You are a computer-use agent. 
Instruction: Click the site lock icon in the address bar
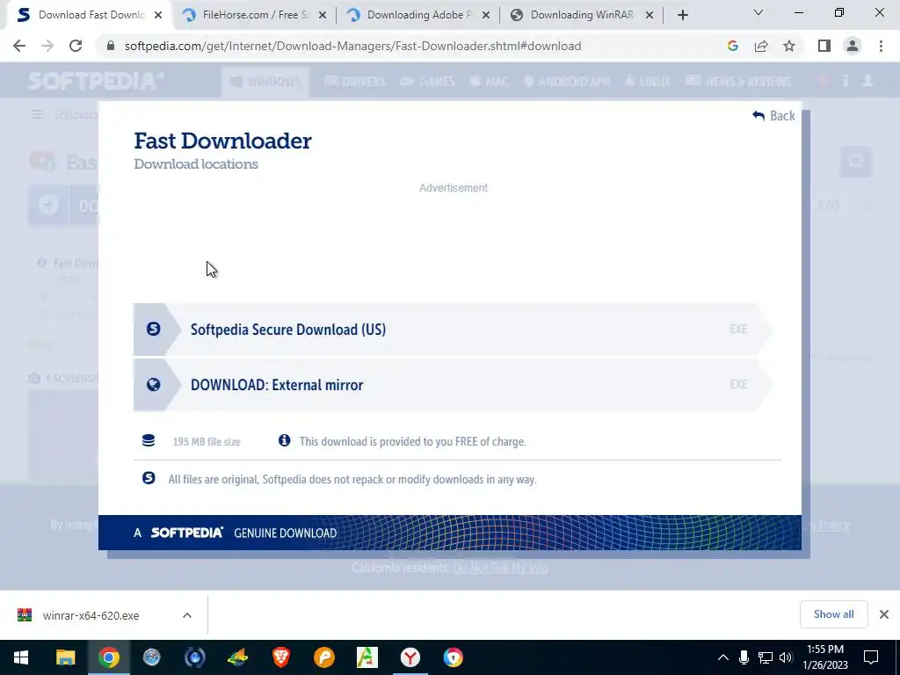click(x=111, y=46)
